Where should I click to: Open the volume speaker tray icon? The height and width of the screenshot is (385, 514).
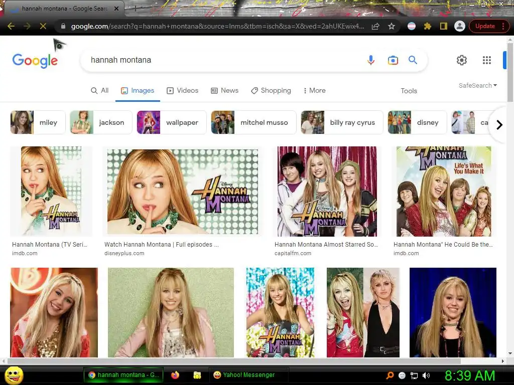[x=426, y=375]
